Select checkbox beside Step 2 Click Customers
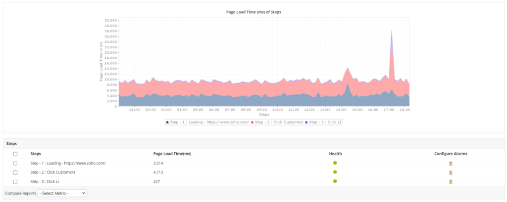The width and height of the screenshot is (507, 202). pyautogui.click(x=15, y=172)
